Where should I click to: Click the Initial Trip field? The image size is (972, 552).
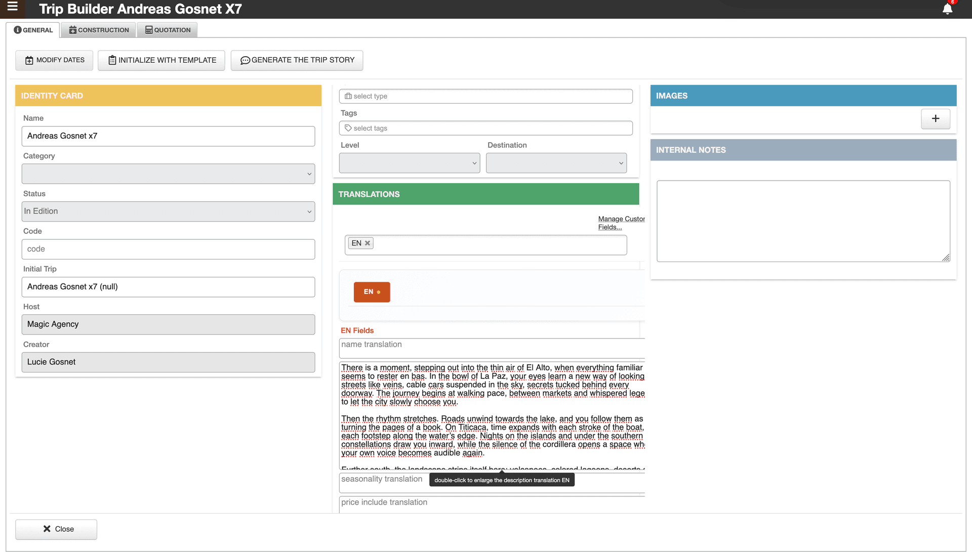(168, 287)
